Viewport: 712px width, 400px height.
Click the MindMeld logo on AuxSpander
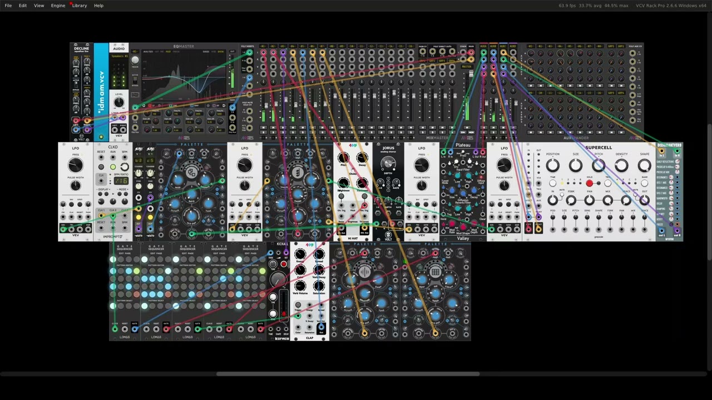pos(635,138)
